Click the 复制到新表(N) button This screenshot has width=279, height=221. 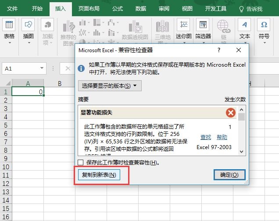(x=99, y=175)
